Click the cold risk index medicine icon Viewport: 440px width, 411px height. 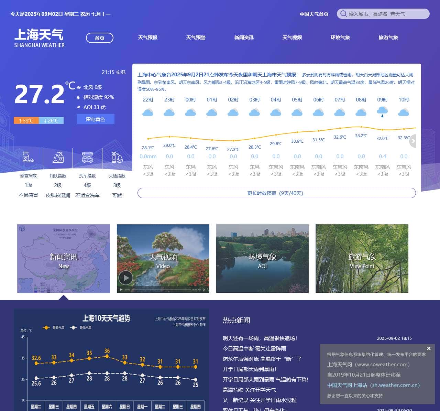tap(28, 157)
